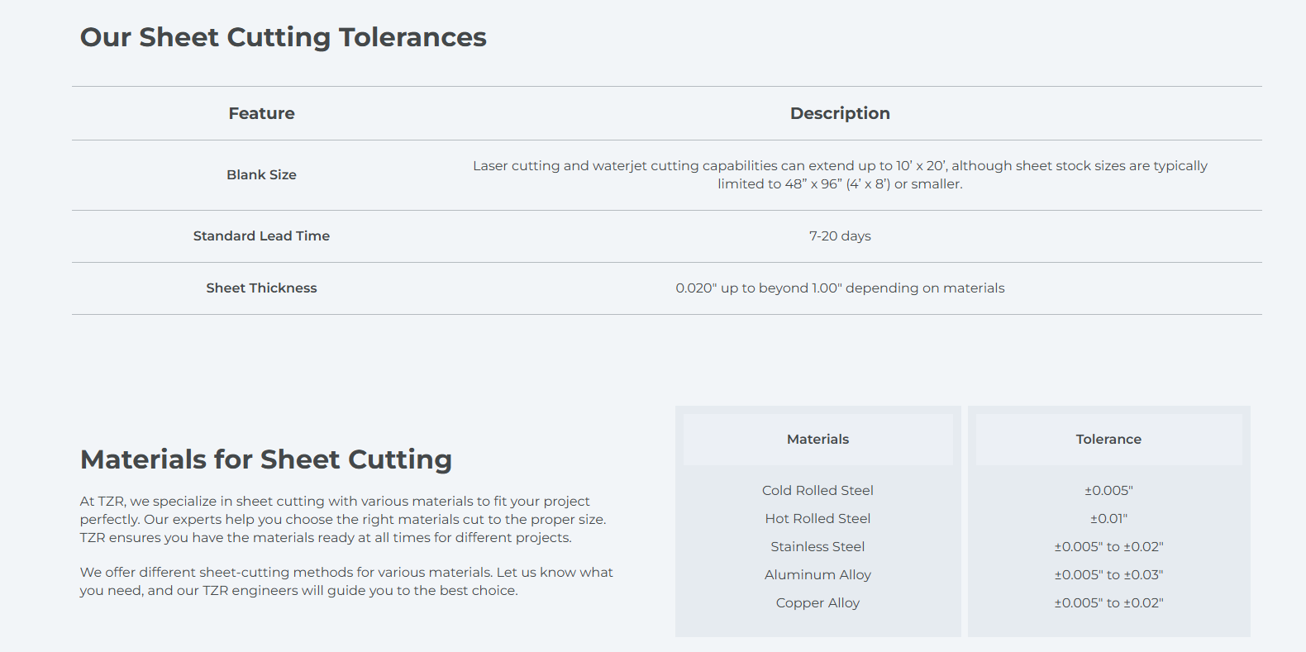Viewport: 1306px width, 652px height.
Task: Click the Hot Rolled Steel entry
Action: coord(817,518)
